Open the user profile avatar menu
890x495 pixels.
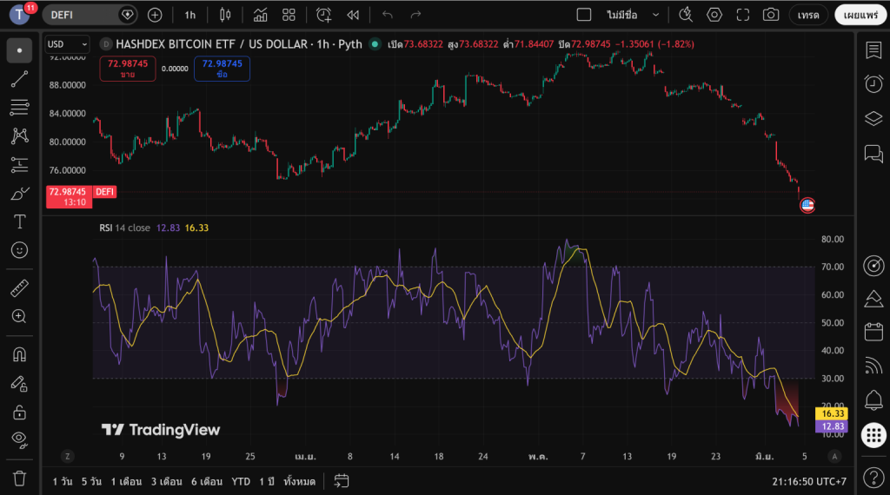pyautogui.click(x=19, y=14)
